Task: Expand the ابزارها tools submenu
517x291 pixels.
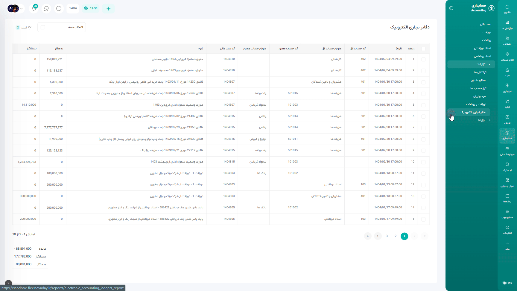Action: point(482,120)
